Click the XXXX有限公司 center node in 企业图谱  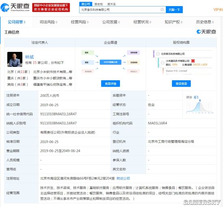point(111,62)
